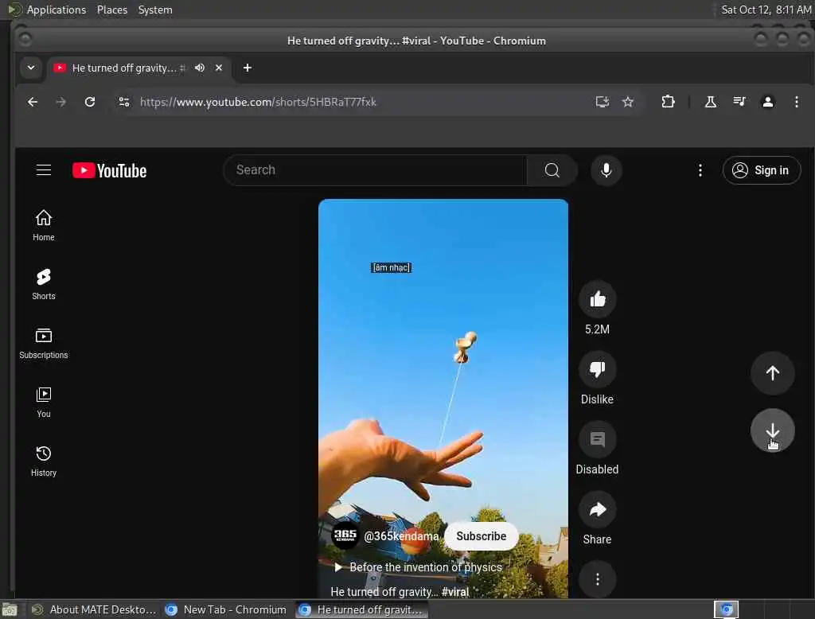This screenshot has height=619, width=815.
Task: Switch to 'New Tab - Chromium' taskbar window
Action: pos(225,609)
